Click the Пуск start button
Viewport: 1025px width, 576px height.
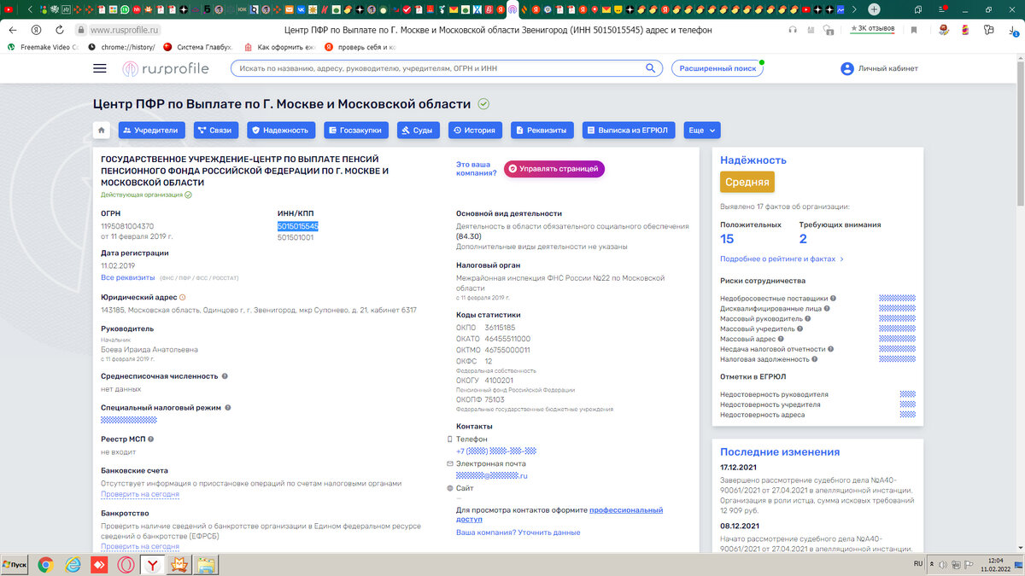(x=16, y=565)
